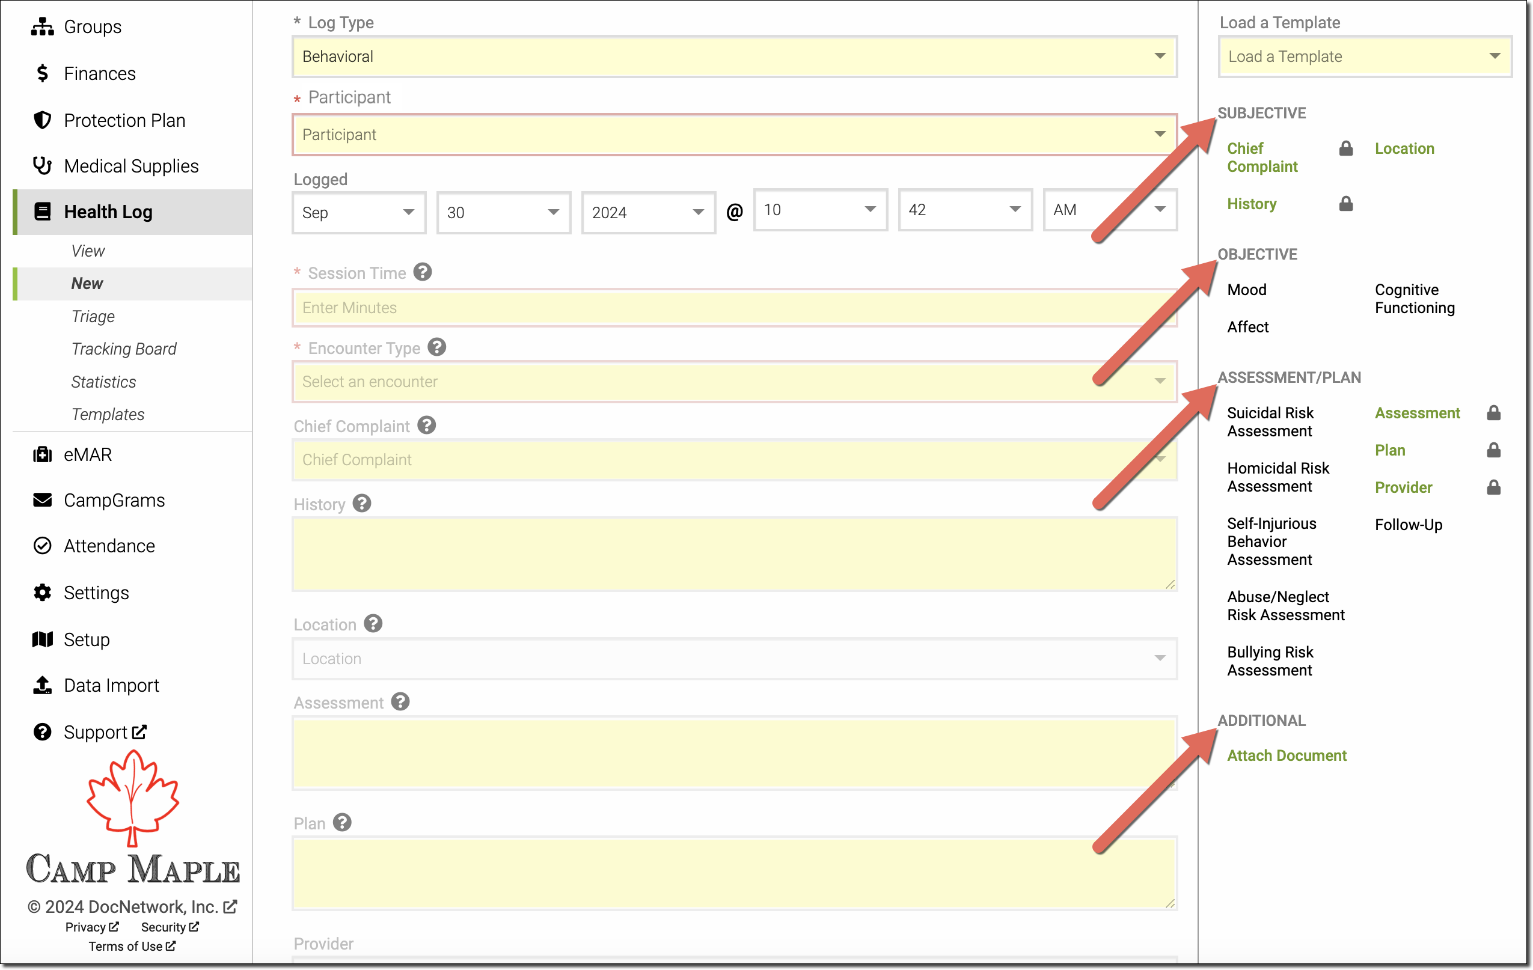Click the Enter Minutes session time field
The image size is (1533, 970).
pos(734,308)
